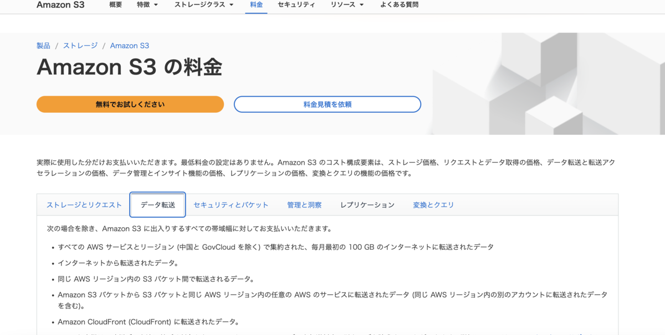Follow the Amazon S3 breadcrumb link
Screen dimensions: 665x335
pos(130,45)
